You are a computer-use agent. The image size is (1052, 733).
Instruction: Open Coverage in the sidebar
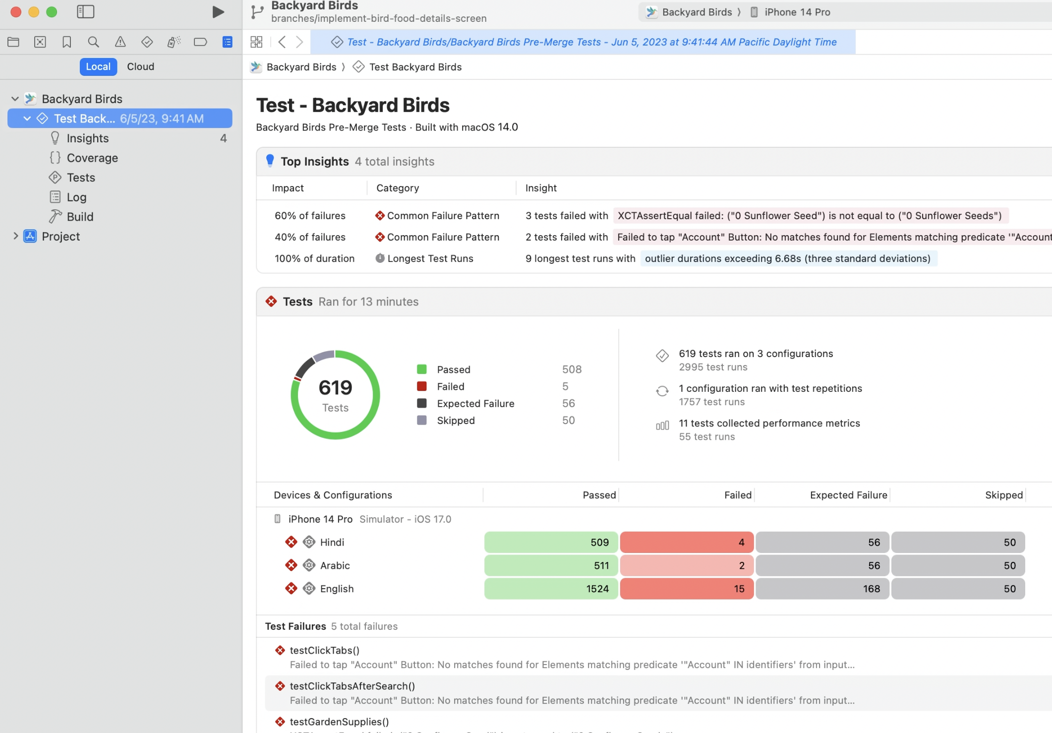tap(92, 158)
